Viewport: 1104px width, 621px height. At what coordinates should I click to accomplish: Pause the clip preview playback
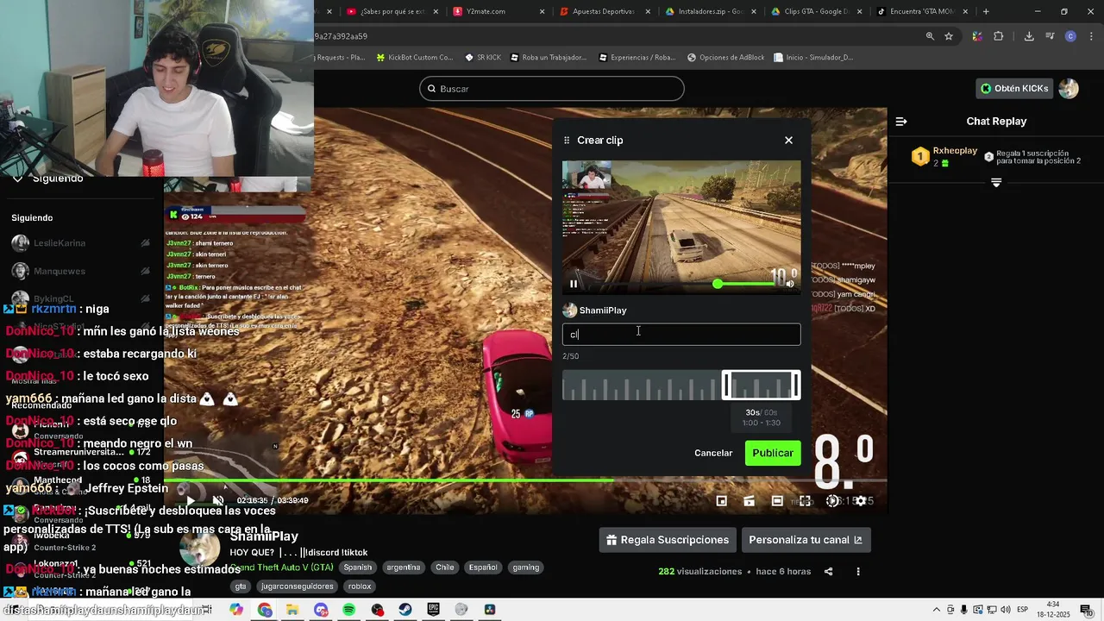574,284
